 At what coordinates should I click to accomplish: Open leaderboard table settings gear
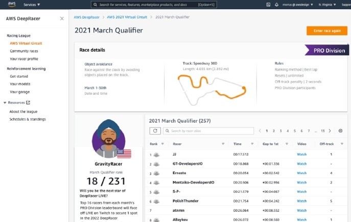click(340, 131)
